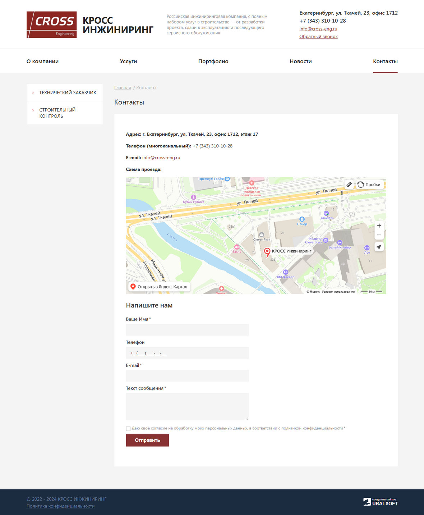The height and width of the screenshot is (515, 424).
Task: Toggle the Пробки traffic layer
Action: click(369, 184)
